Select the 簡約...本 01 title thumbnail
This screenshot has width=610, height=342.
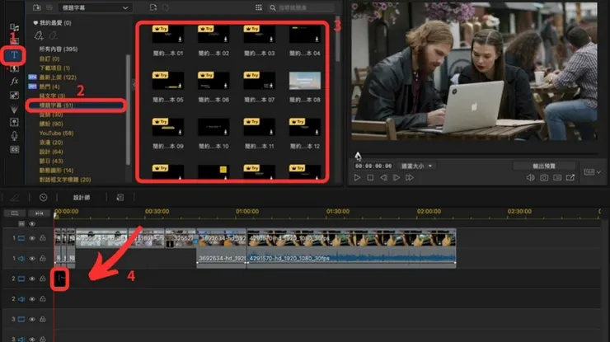click(x=167, y=38)
